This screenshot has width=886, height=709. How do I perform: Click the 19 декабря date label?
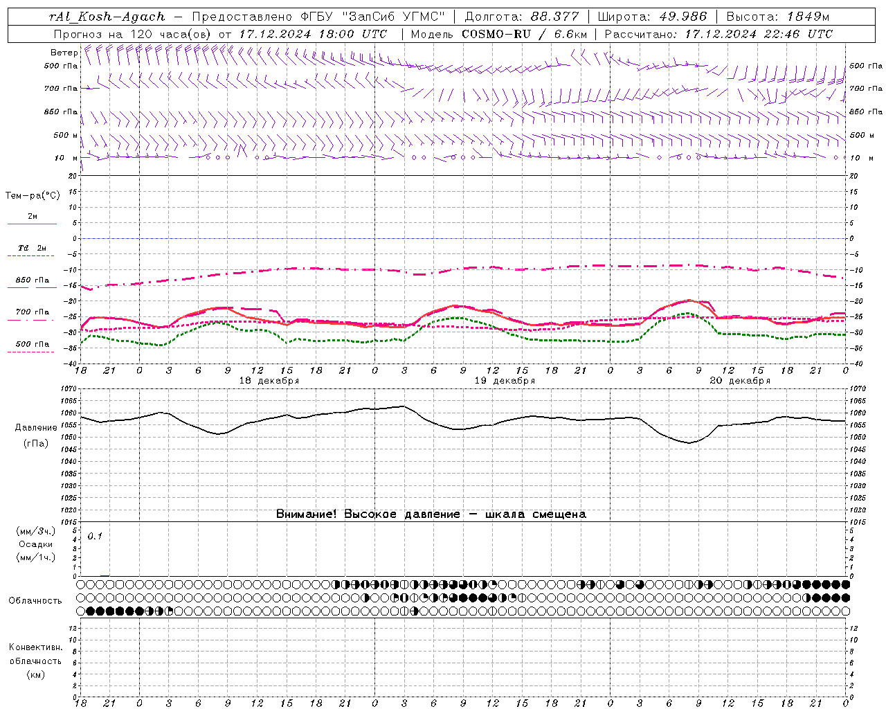pos(504,381)
